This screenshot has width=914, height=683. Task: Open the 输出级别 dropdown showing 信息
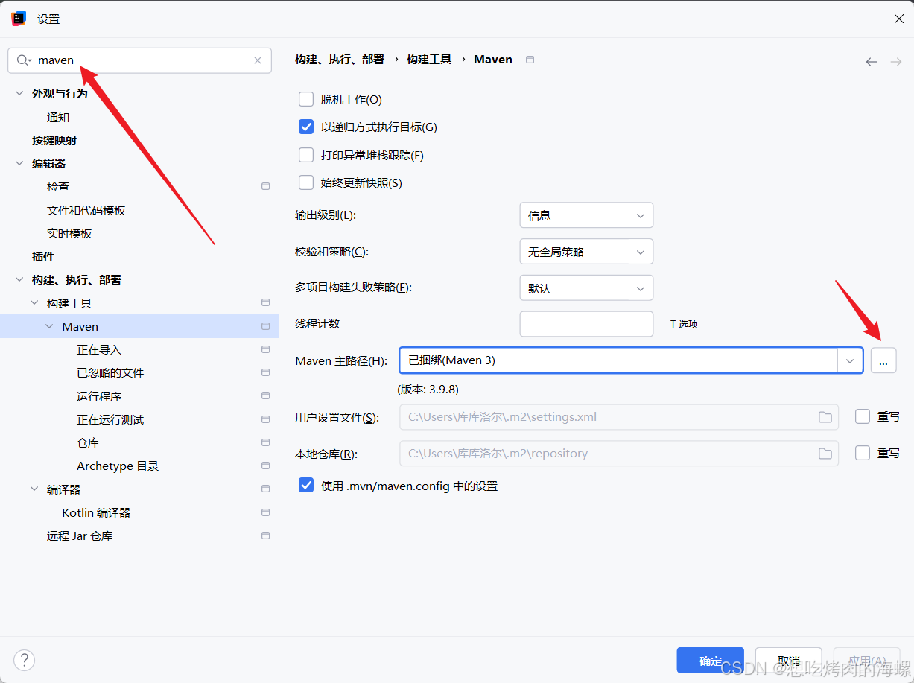(586, 215)
